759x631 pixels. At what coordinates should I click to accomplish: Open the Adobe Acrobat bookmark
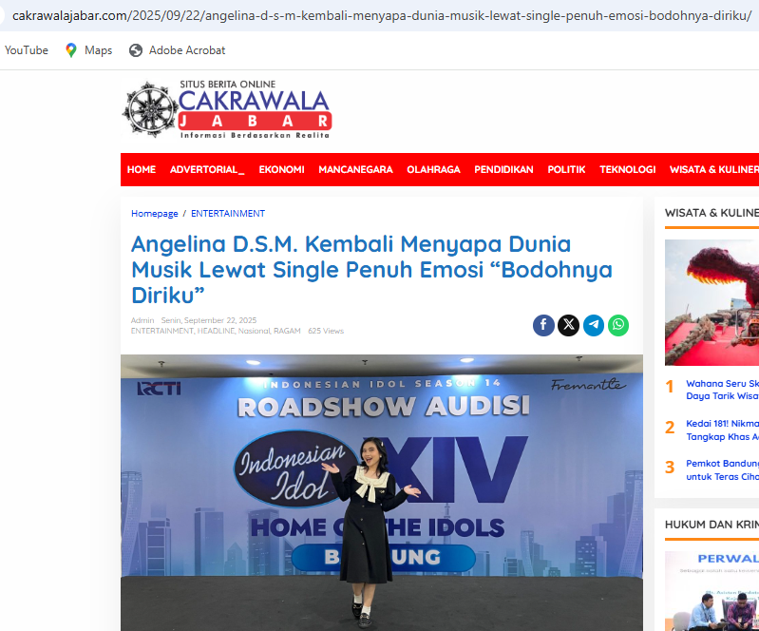pyautogui.click(x=178, y=50)
